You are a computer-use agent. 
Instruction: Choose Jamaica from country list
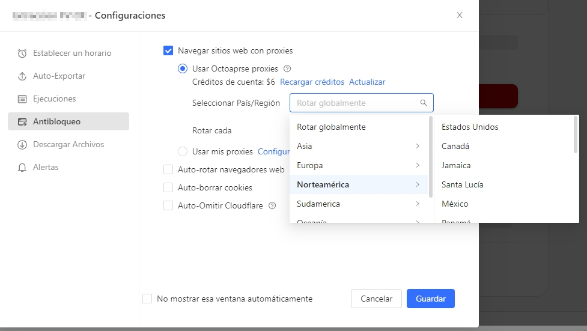[x=503, y=165]
